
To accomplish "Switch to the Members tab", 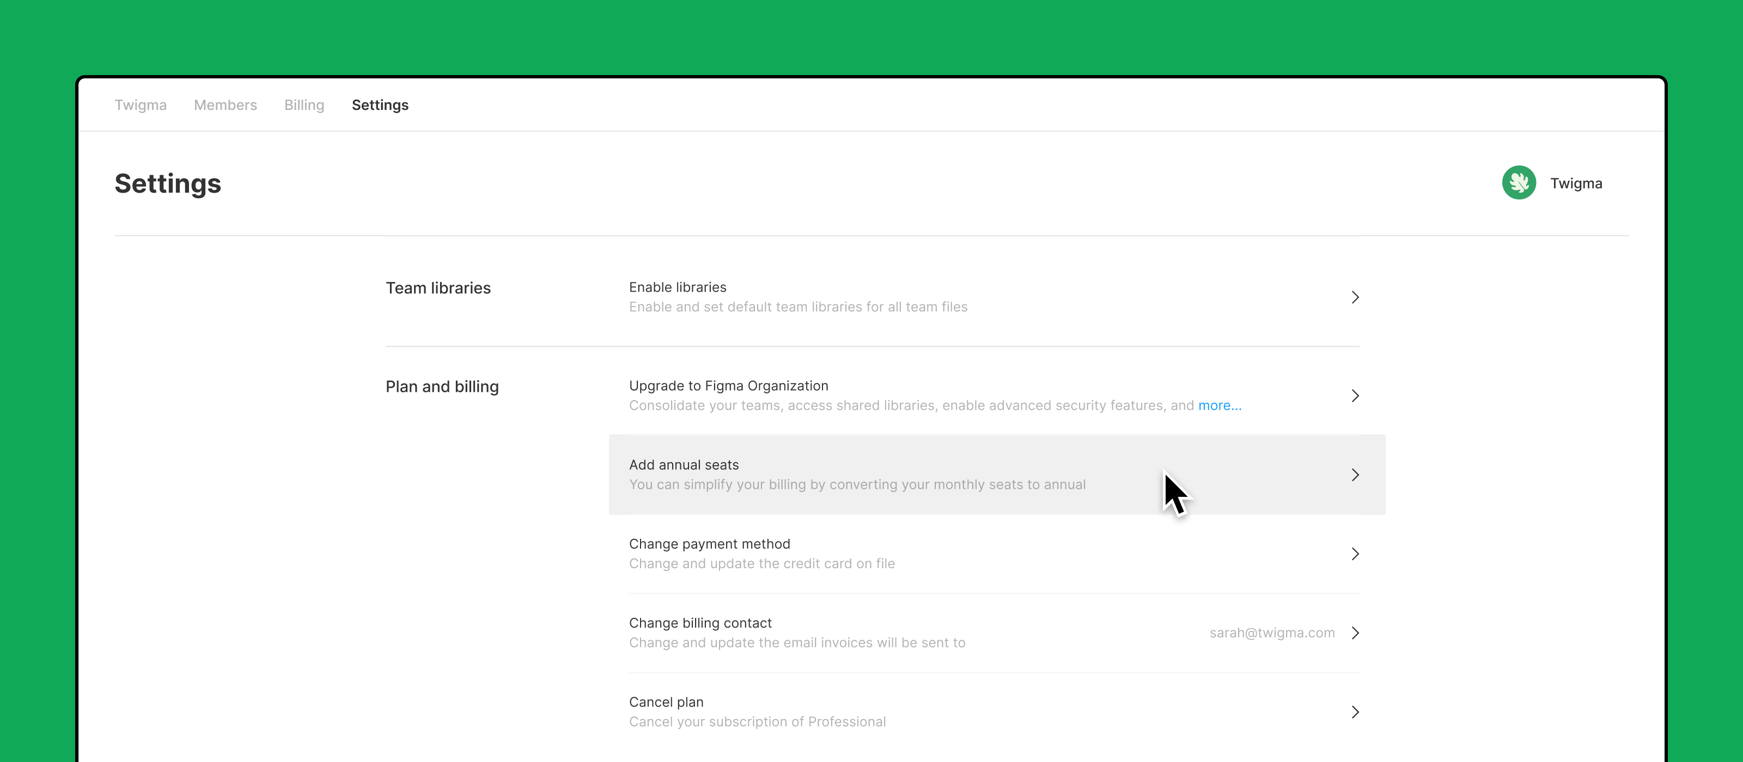I will point(226,105).
